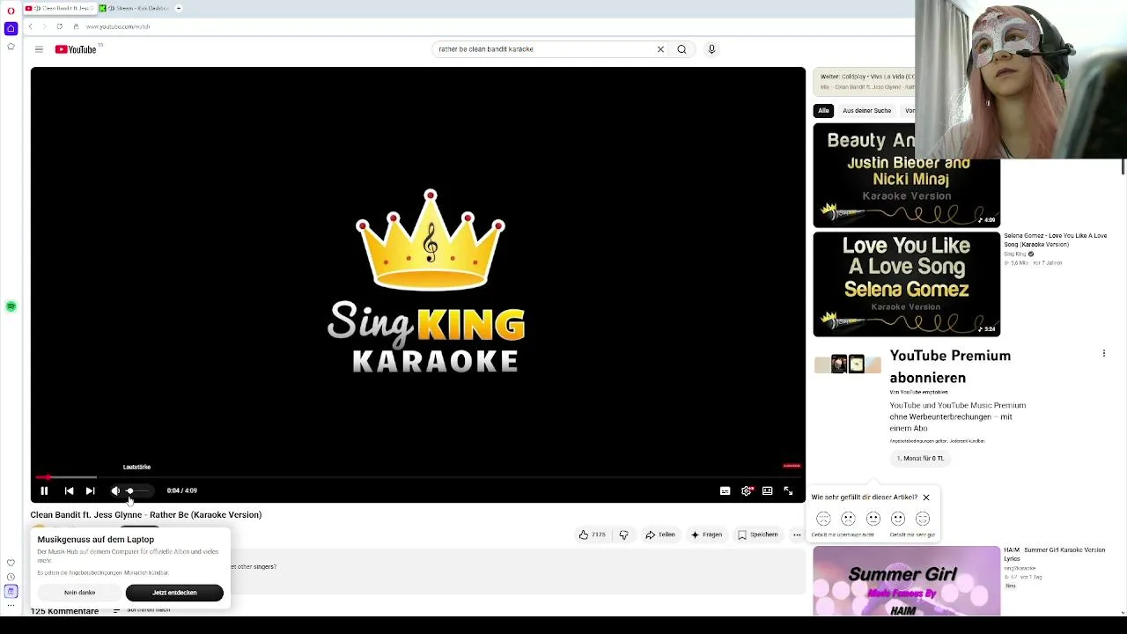This screenshot has width=1127, height=634.
Task: Open the sidebar heart favorites icon
Action: (11, 563)
